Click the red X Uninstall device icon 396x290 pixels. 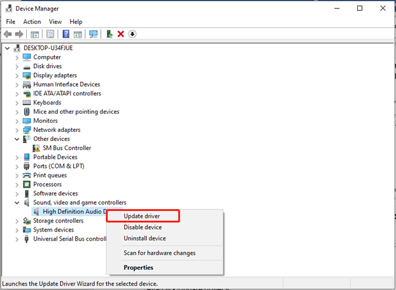click(x=120, y=34)
